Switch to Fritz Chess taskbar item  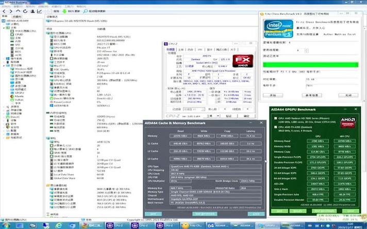click(x=192, y=225)
